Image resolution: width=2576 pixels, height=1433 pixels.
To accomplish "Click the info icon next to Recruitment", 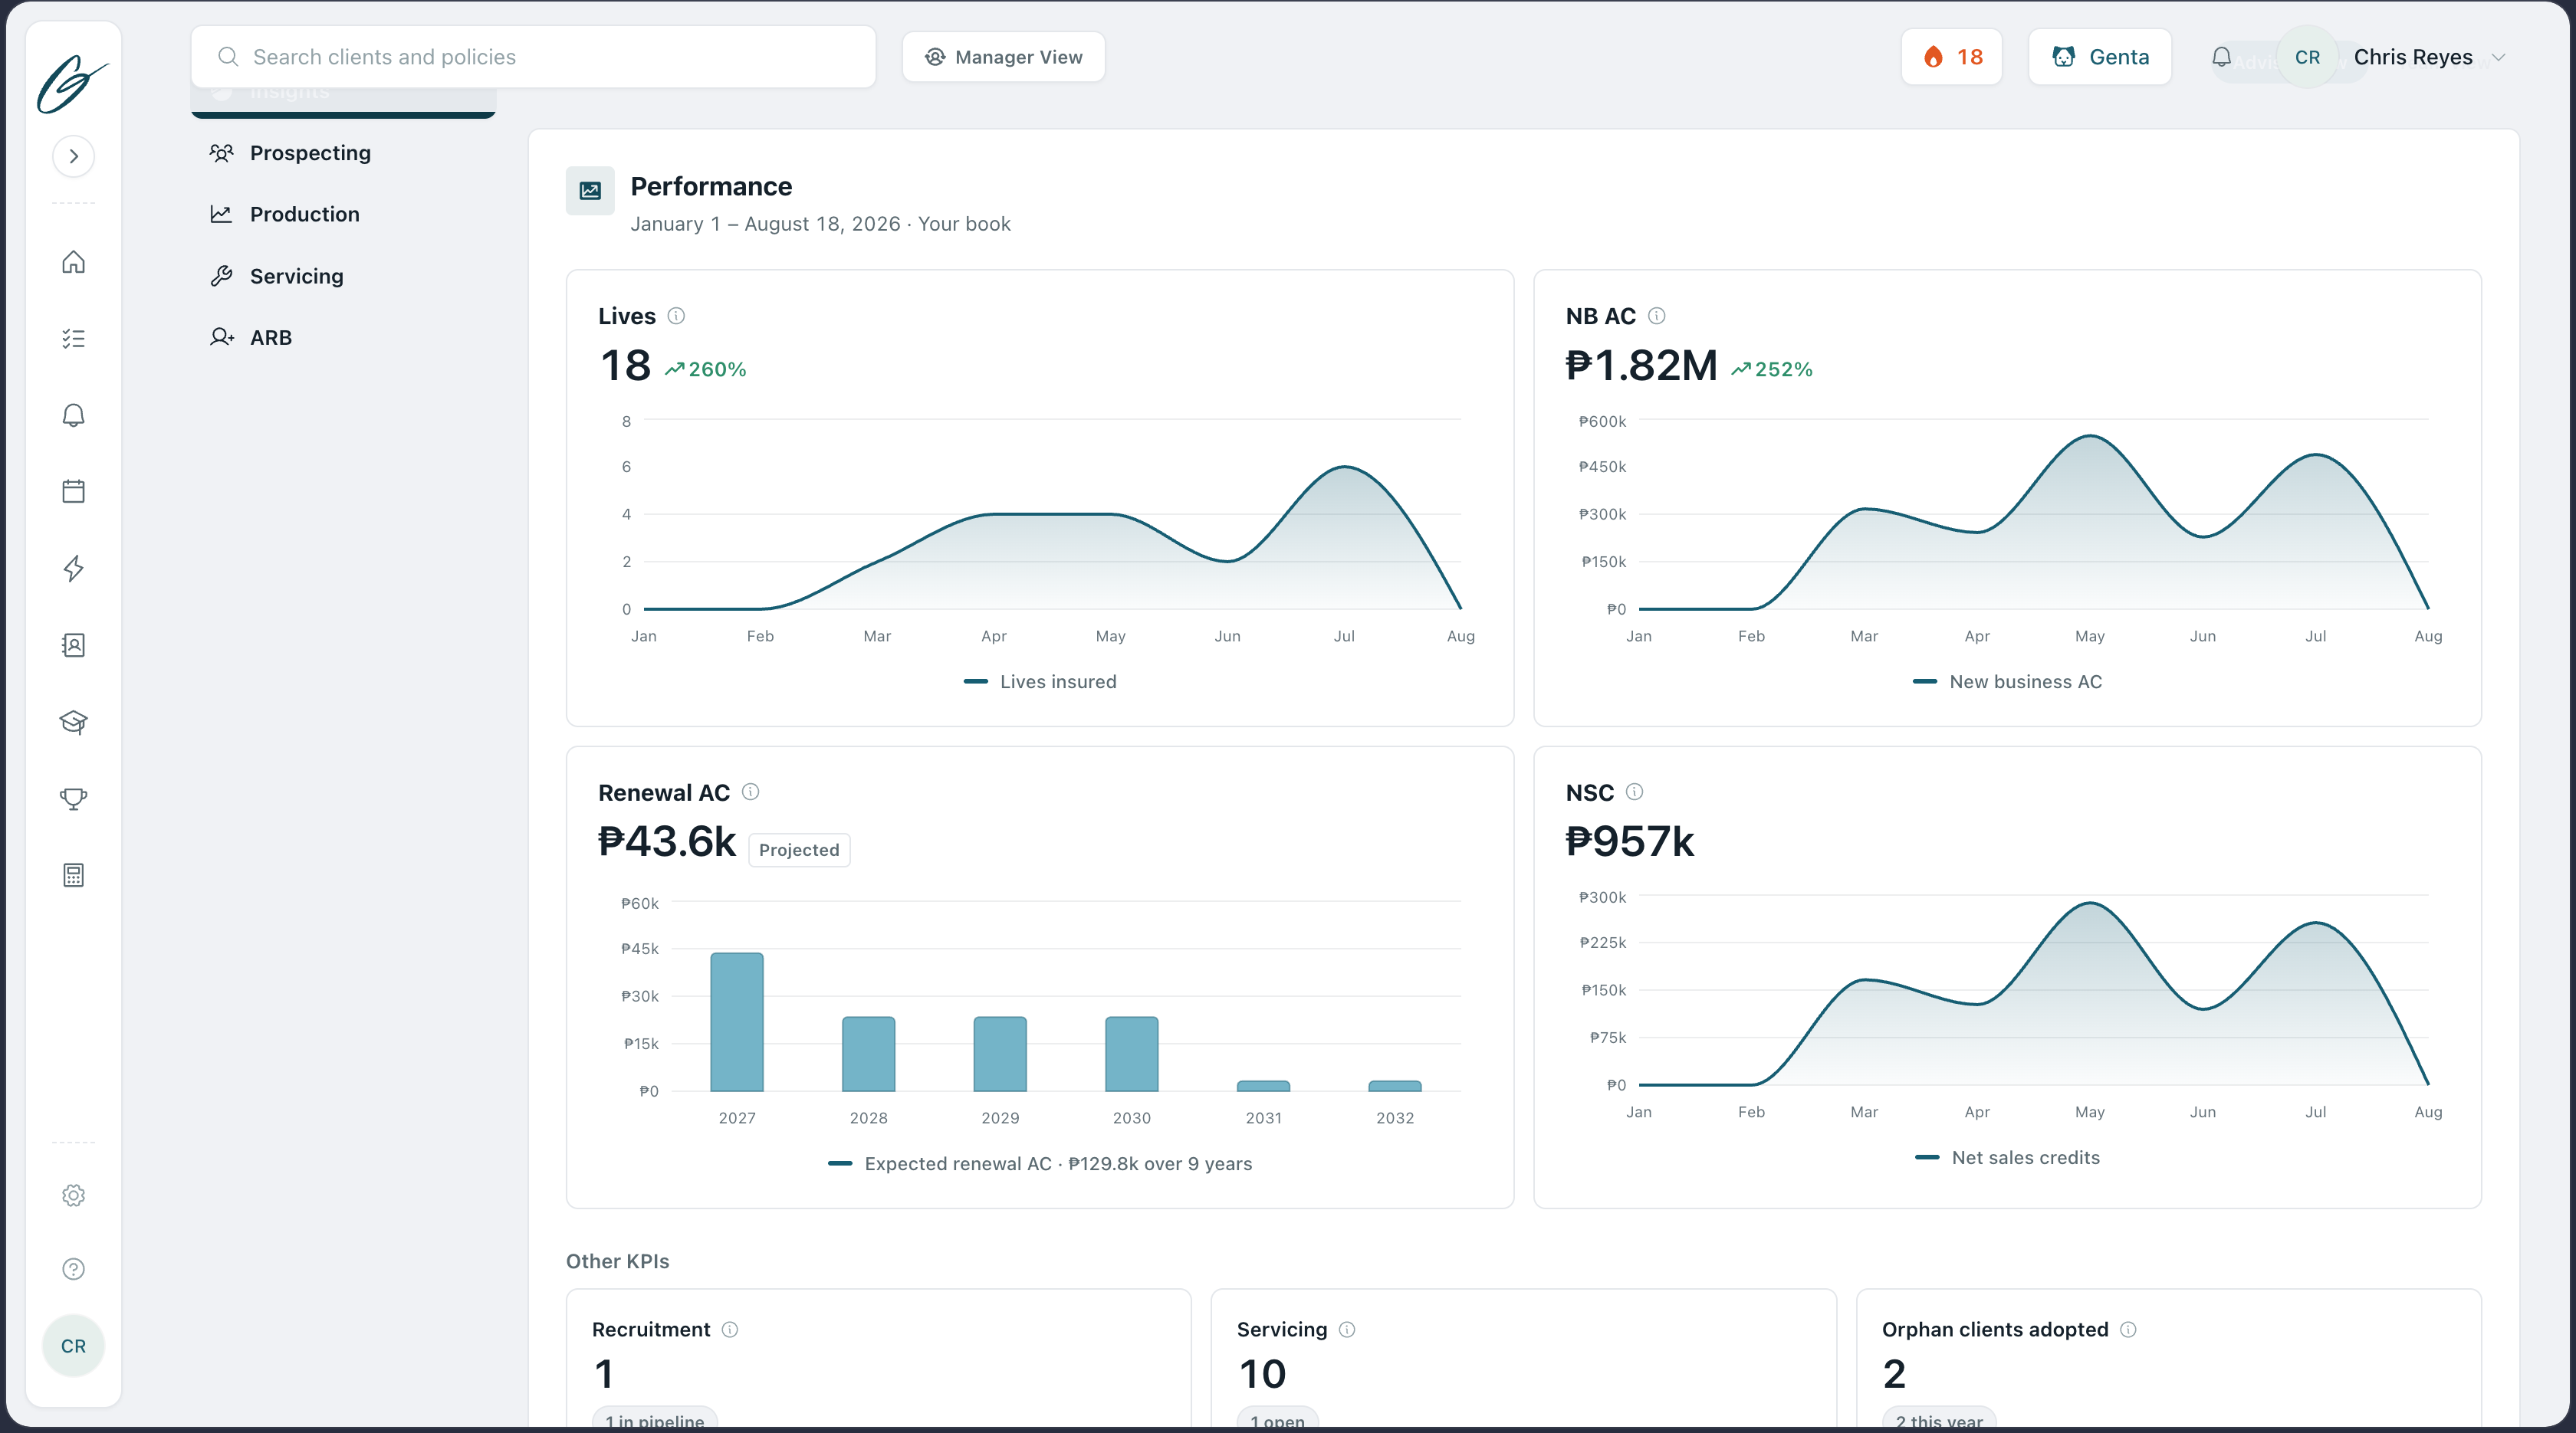I will point(730,1329).
